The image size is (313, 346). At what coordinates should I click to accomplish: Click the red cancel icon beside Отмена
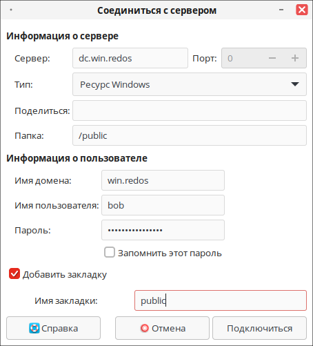point(145,328)
